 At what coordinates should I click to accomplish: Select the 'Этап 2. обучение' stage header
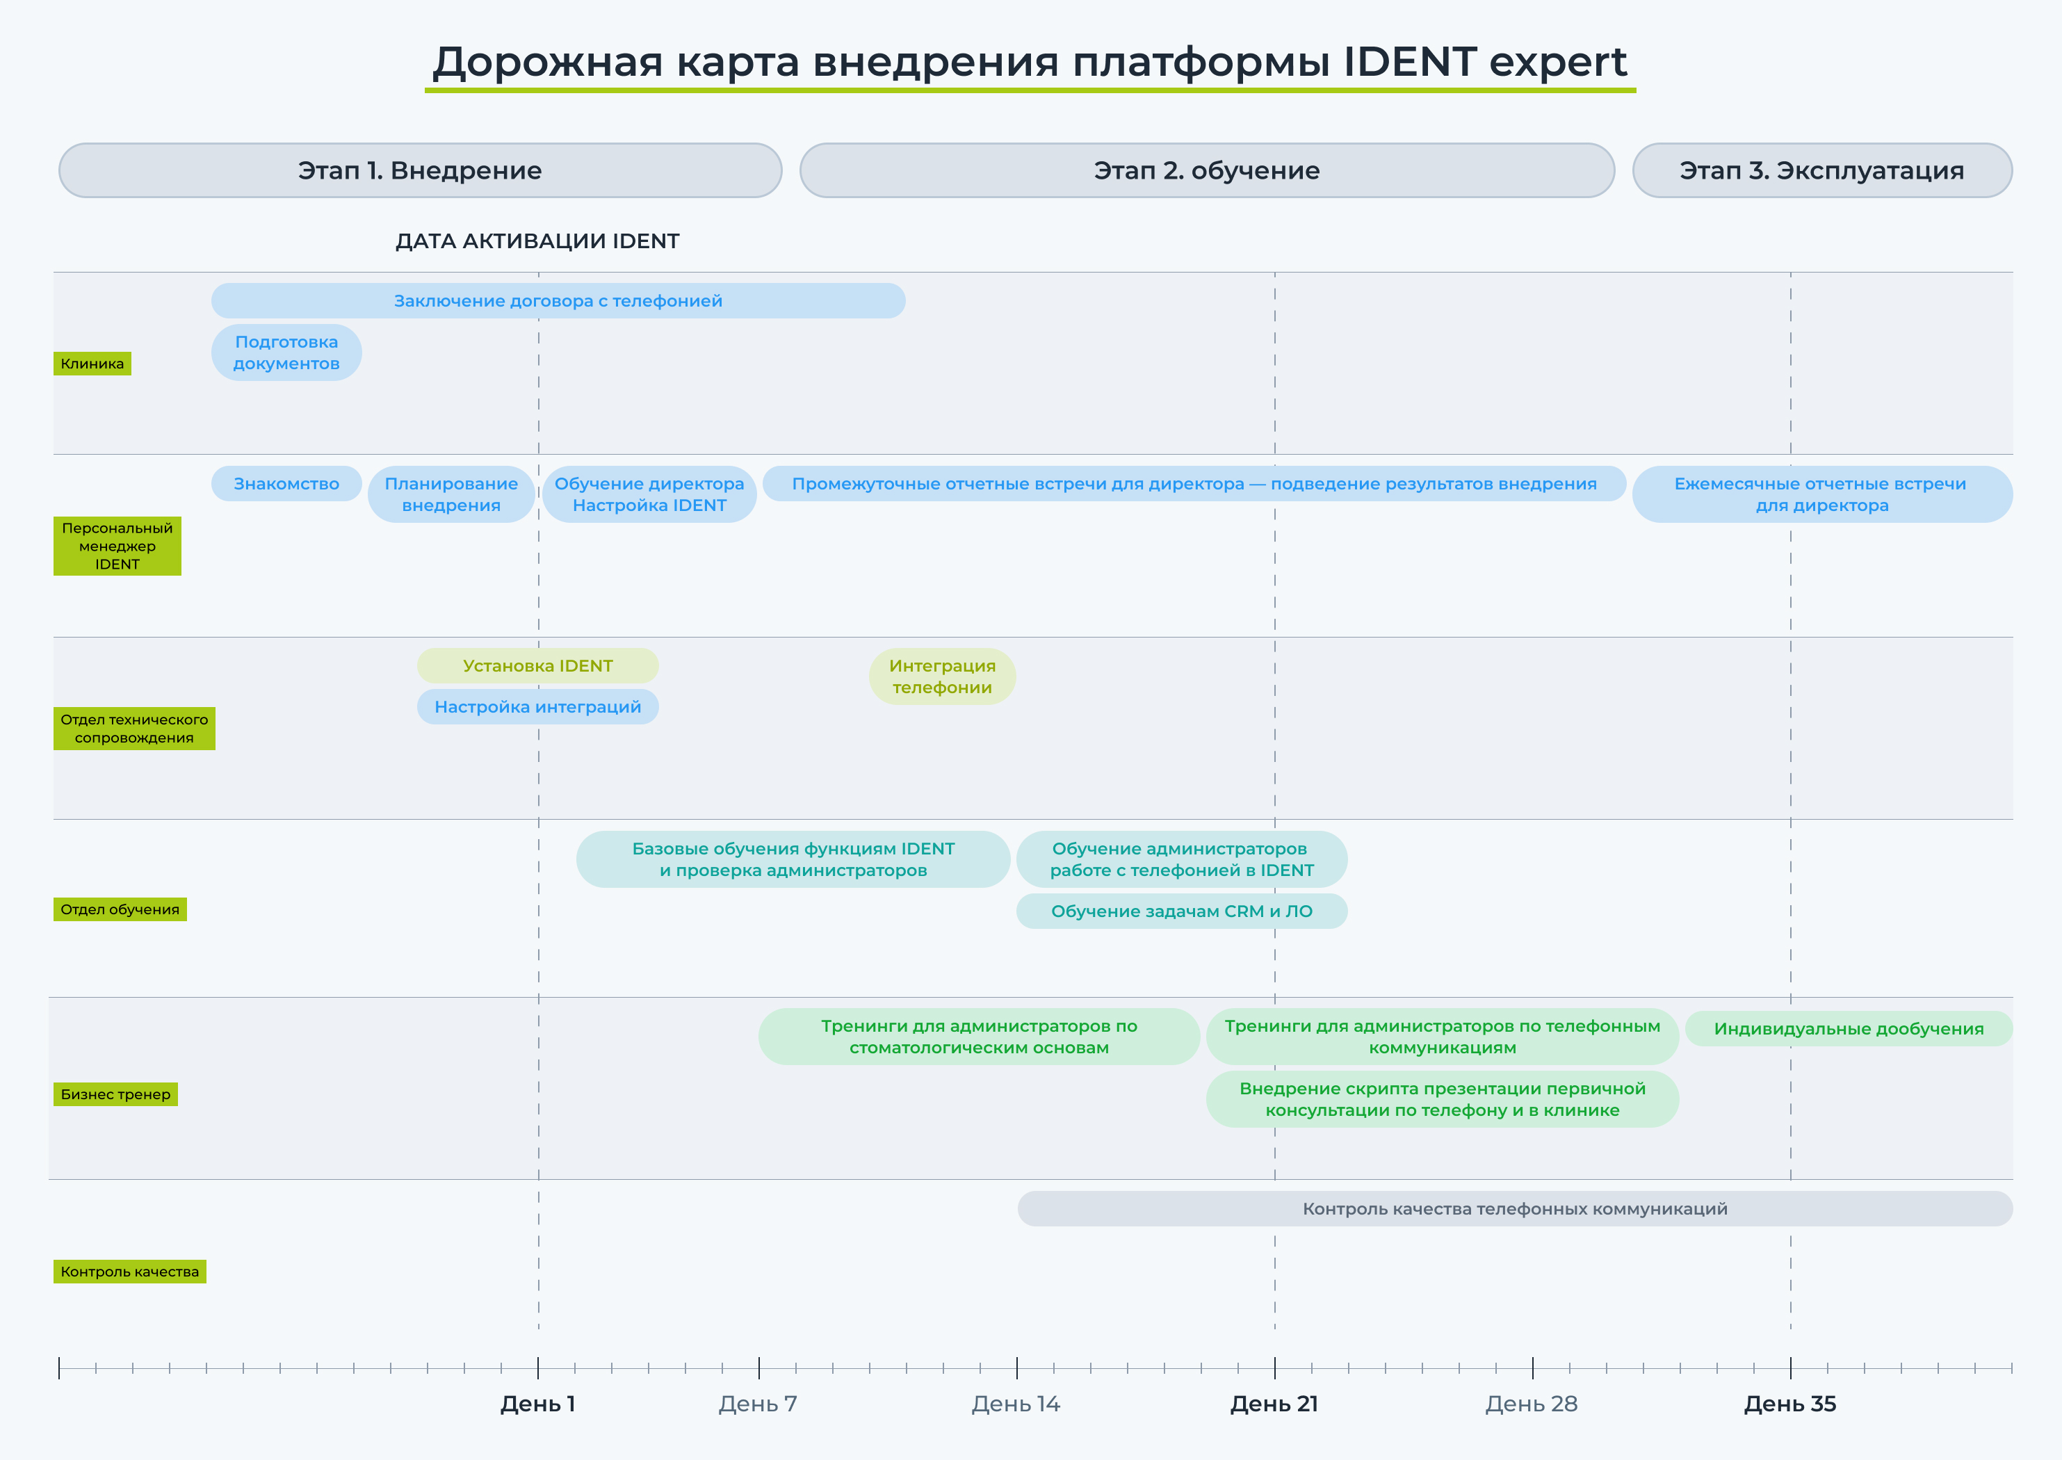[1207, 170]
